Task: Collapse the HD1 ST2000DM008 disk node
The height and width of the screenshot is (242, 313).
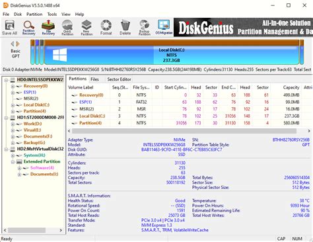Action: tap(6, 118)
